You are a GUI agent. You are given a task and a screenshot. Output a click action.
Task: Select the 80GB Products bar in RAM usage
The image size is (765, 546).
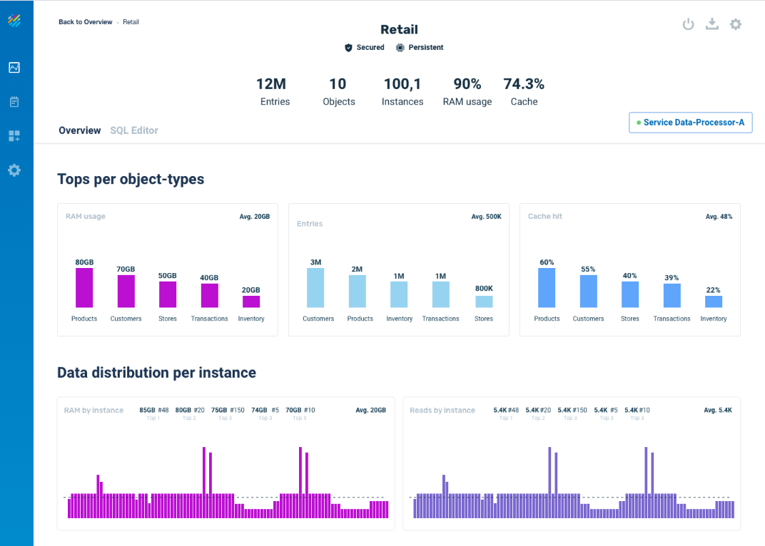tap(84, 288)
